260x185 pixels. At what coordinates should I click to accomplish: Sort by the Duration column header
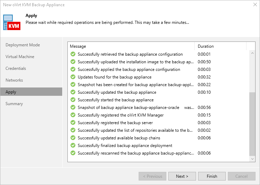[220, 46]
